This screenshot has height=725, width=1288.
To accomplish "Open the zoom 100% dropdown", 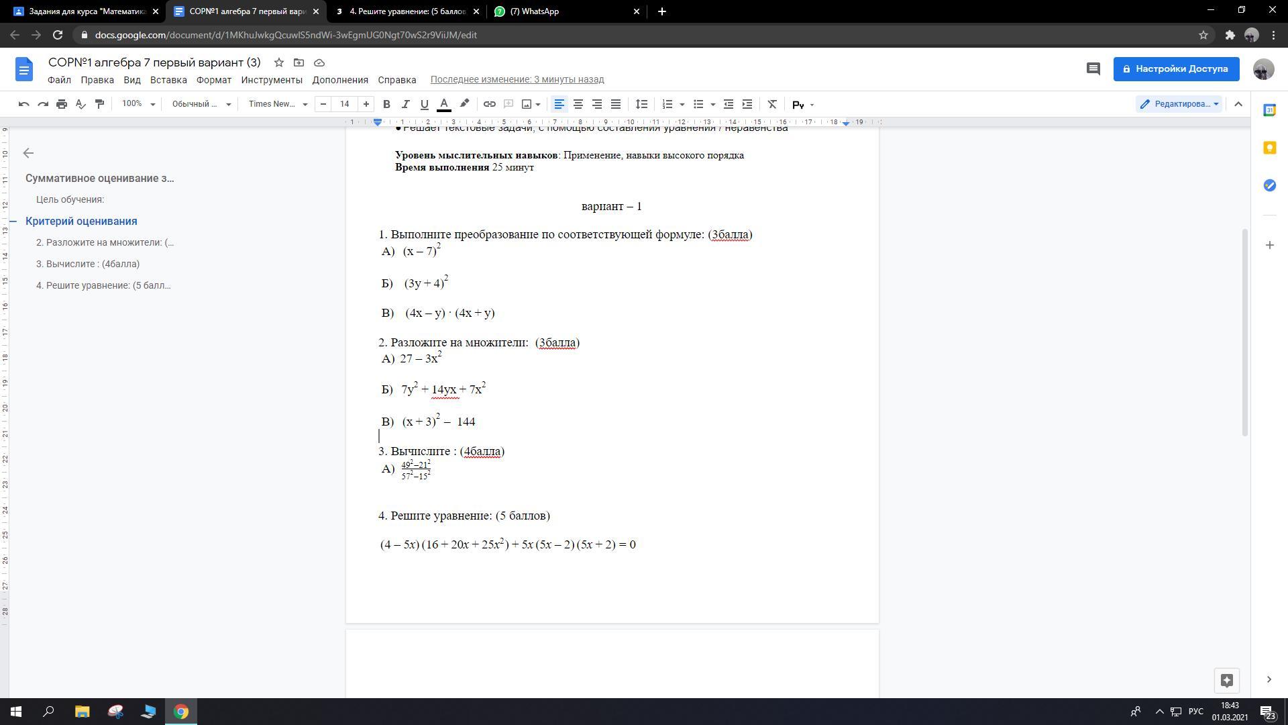I will (x=138, y=104).
